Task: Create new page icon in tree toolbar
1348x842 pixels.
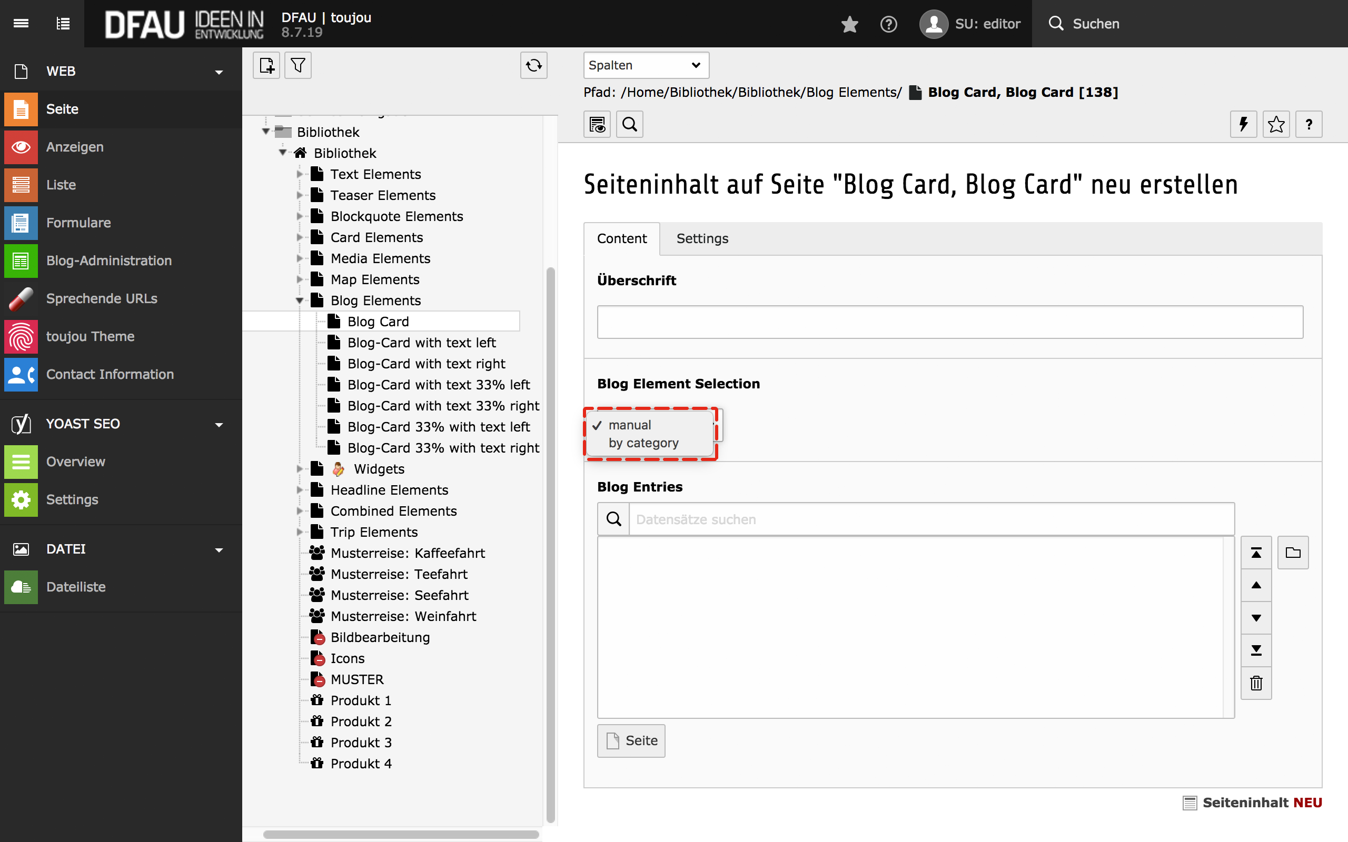Action: pos(266,65)
